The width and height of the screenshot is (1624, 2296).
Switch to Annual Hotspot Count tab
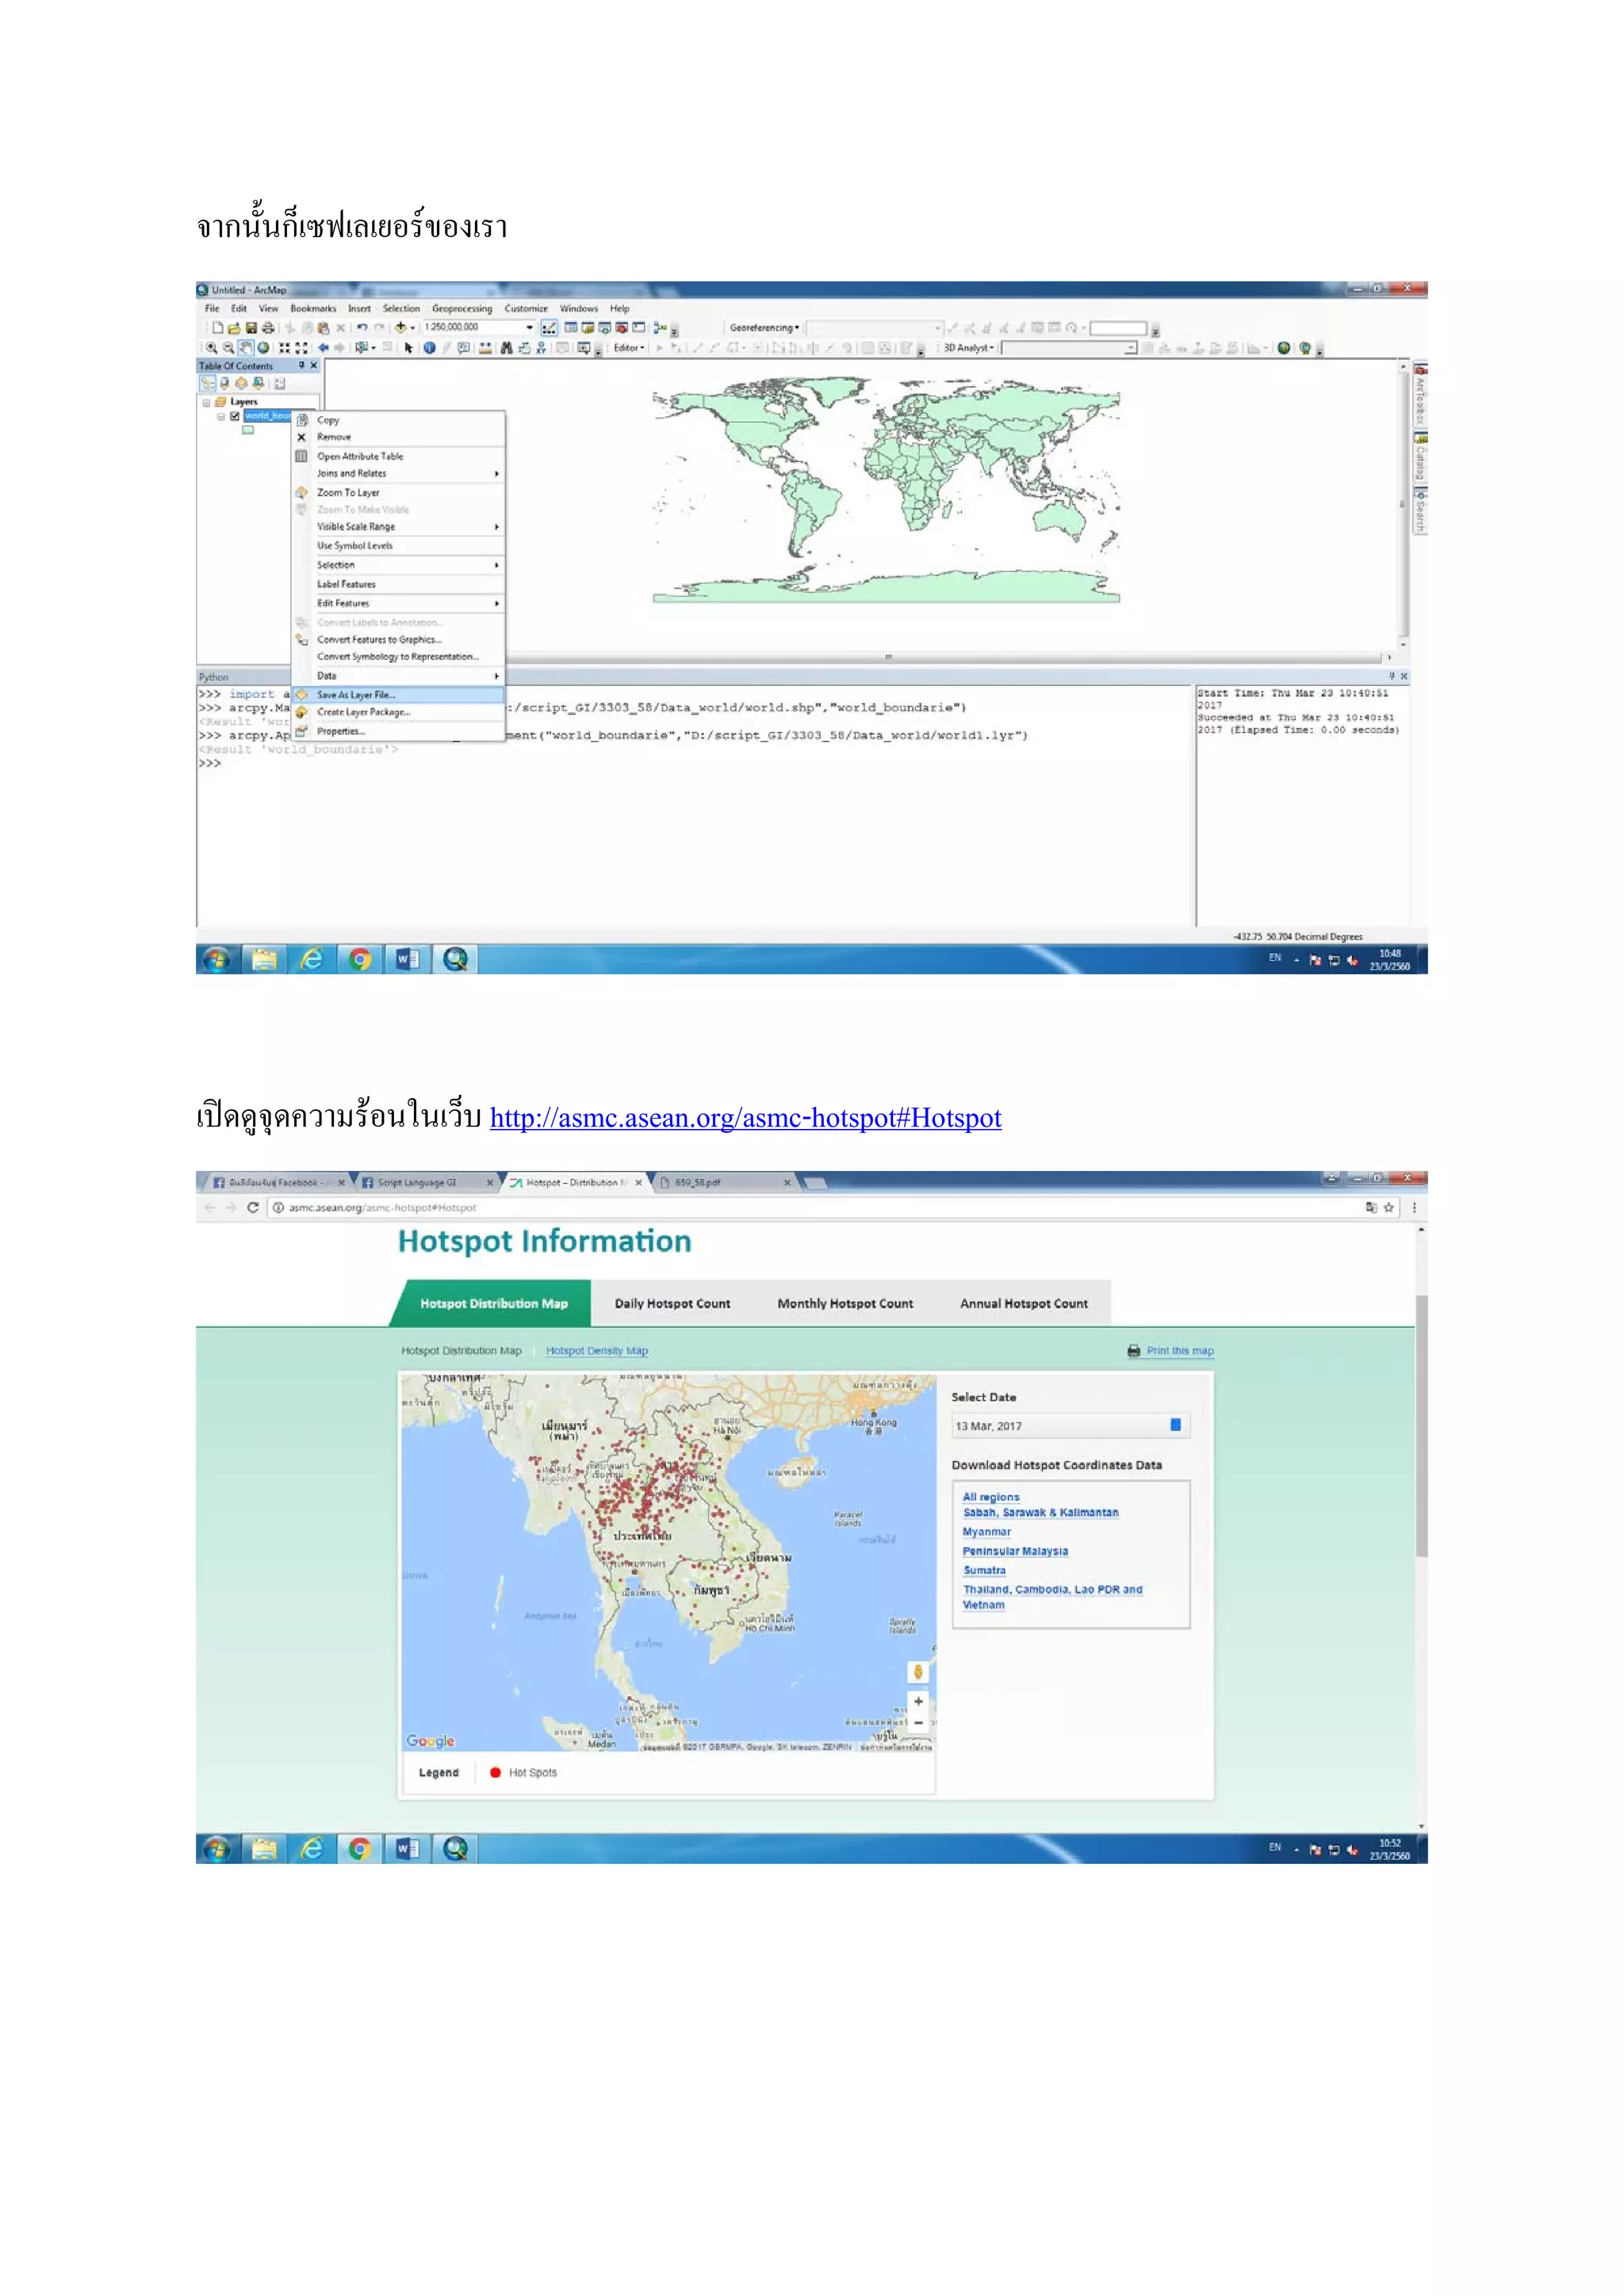1024,1304
